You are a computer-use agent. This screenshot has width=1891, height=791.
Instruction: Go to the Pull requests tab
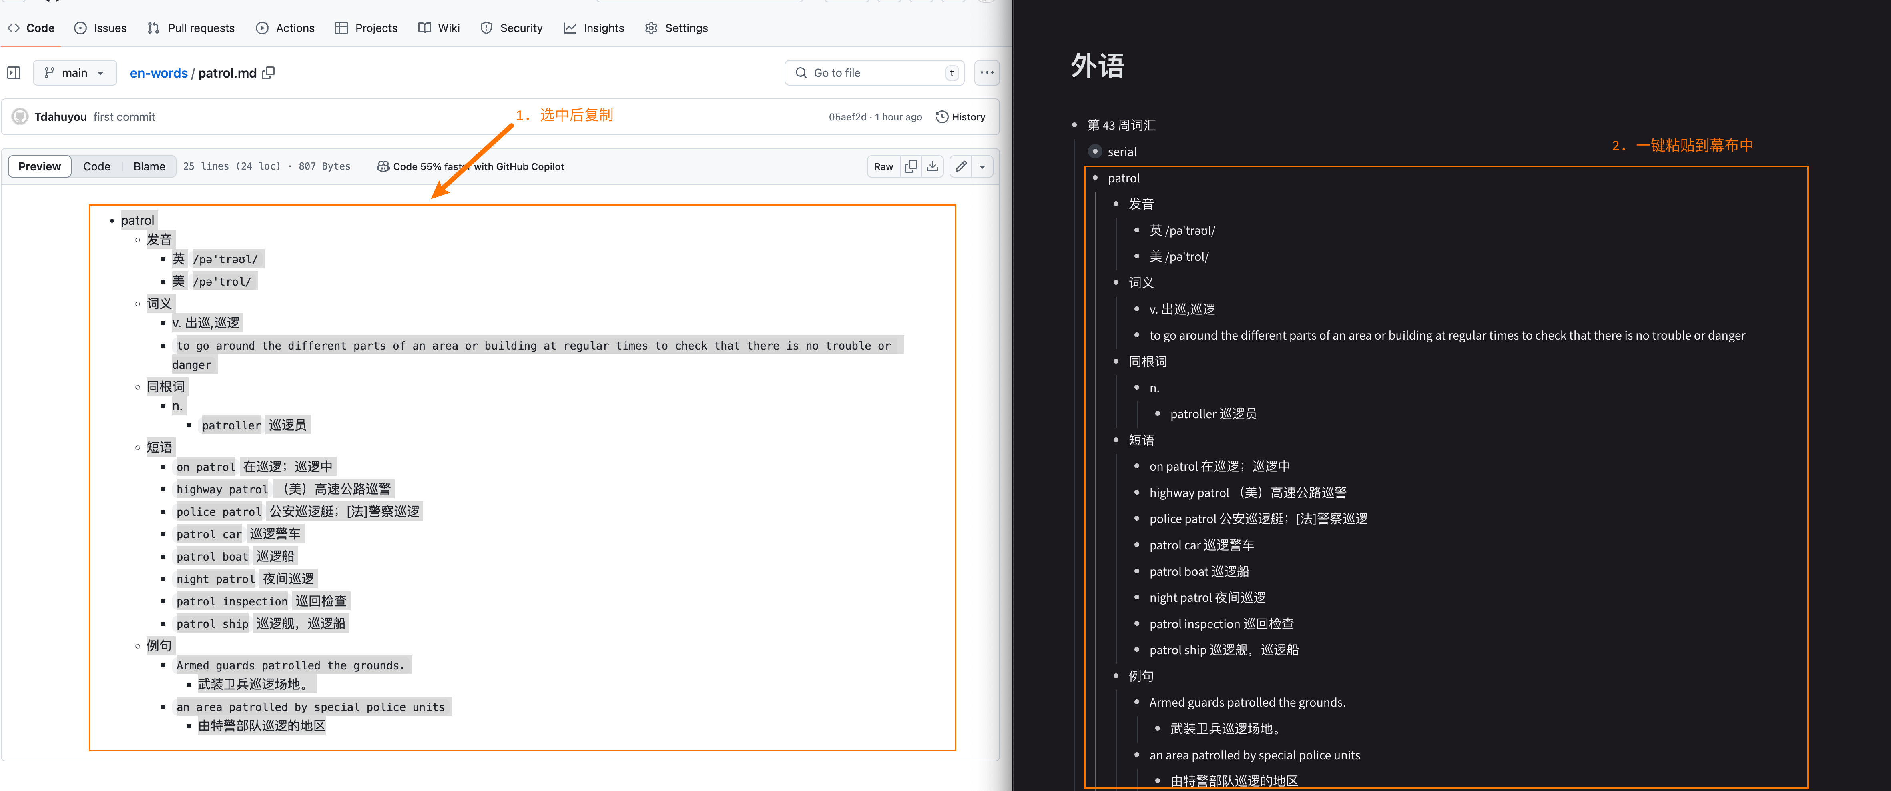pyautogui.click(x=191, y=28)
